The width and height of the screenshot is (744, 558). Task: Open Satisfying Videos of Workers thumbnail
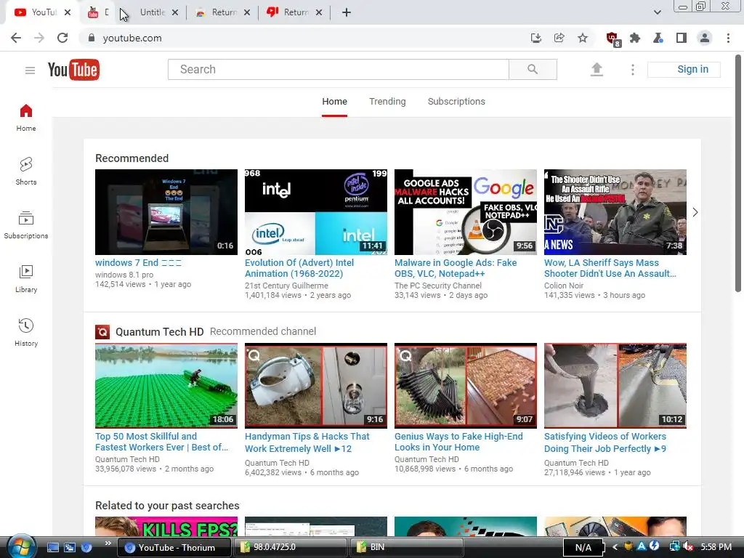click(615, 386)
